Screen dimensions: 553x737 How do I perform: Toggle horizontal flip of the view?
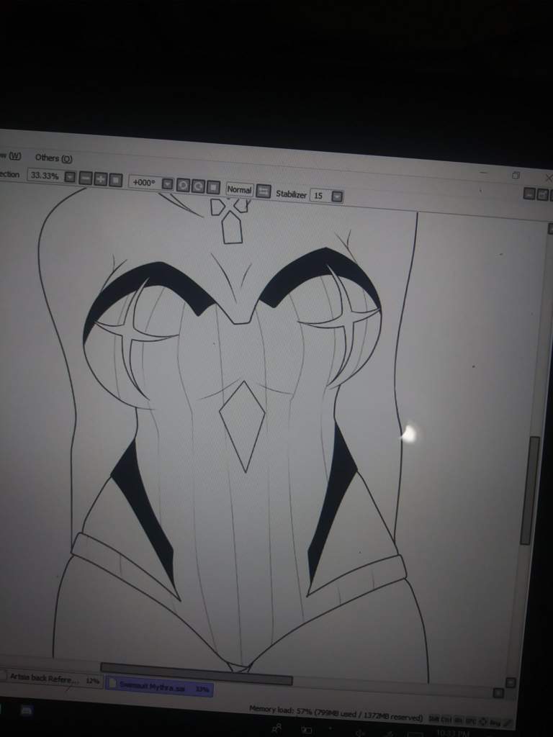(x=264, y=191)
